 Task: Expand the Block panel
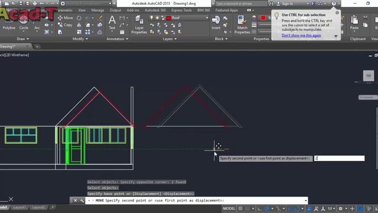tap(221, 39)
